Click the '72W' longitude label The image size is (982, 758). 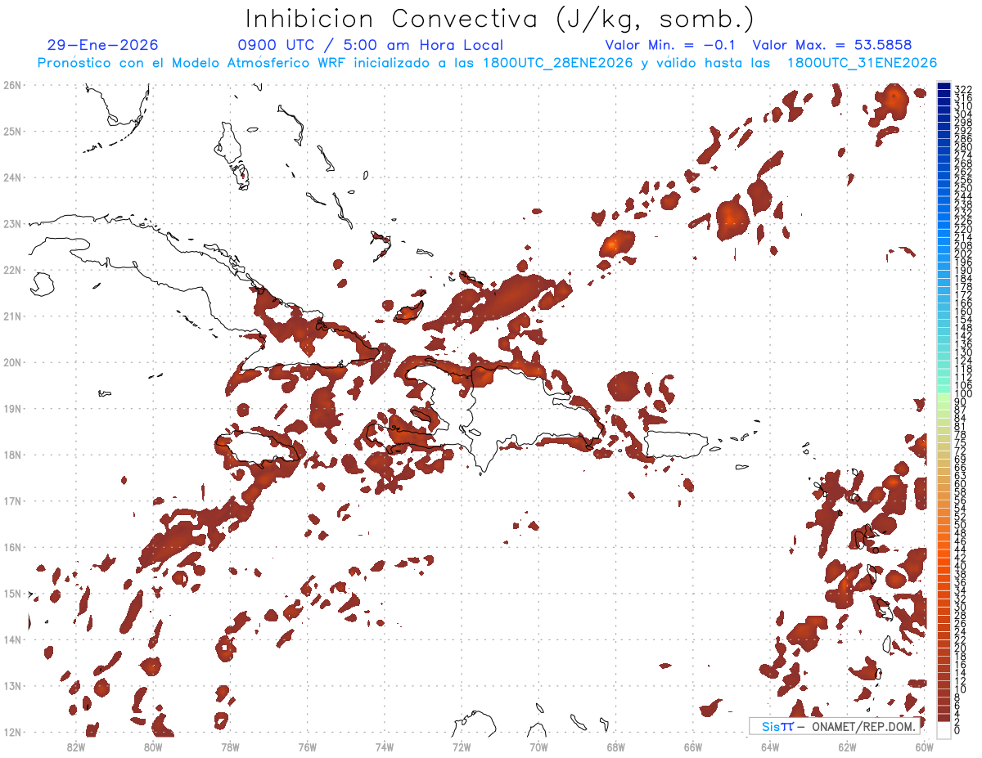coord(462,746)
